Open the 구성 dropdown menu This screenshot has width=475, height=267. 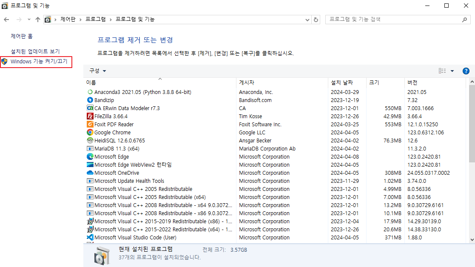[x=97, y=71]
